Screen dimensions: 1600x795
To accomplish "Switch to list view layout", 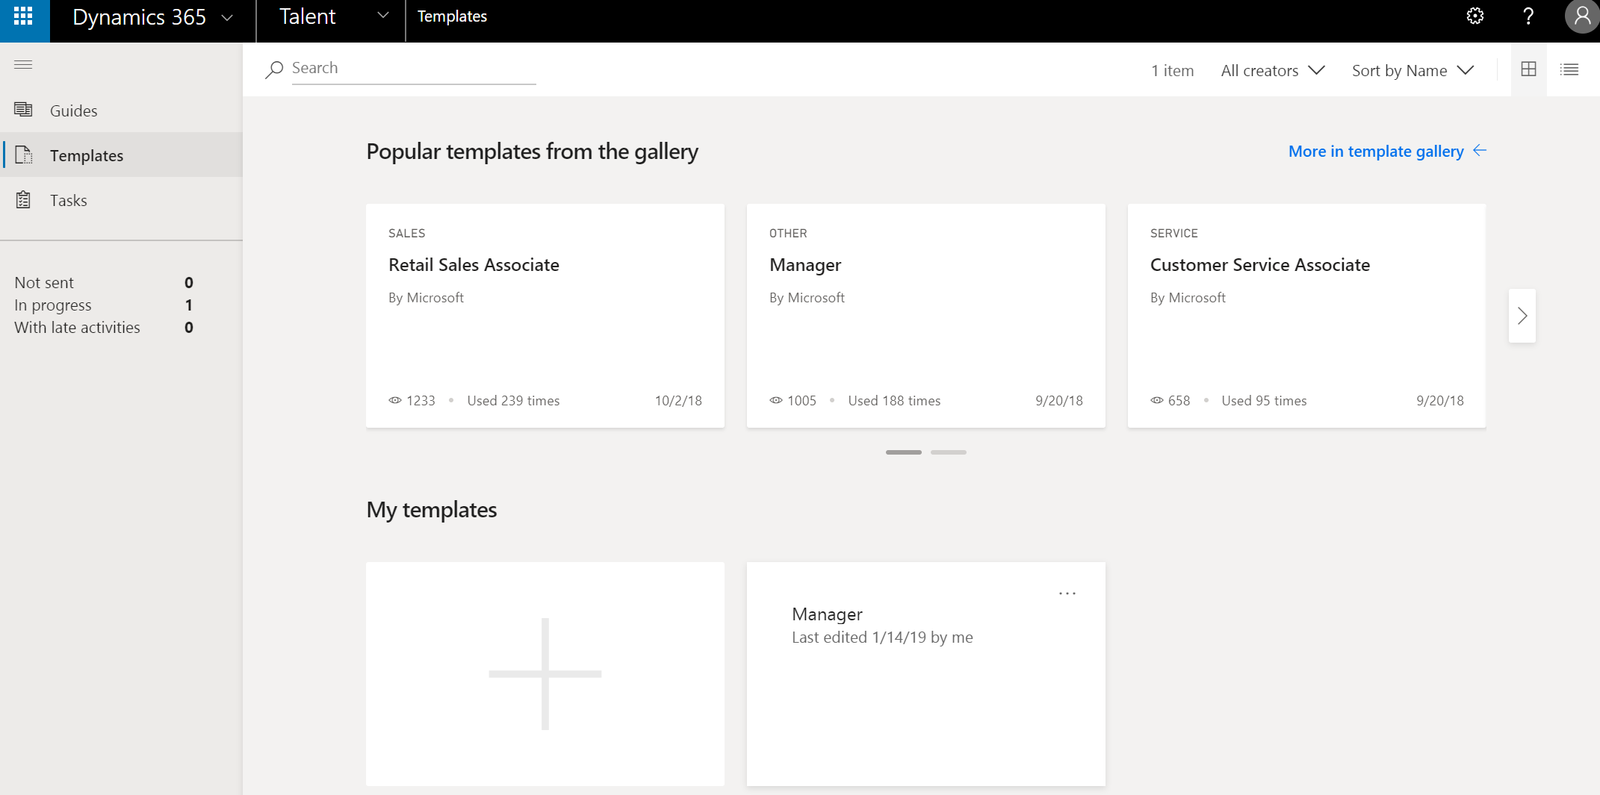I will click(1569, 69).
